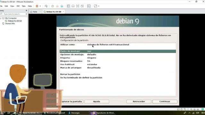Select 'Opciones de montaje: defaults' row

(118, 55)
